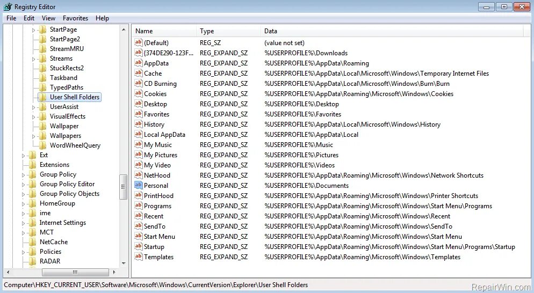This screenshot has height=293, width=534.
Task: Click the string icon beside AppData value
Action: tap(138, 63)
